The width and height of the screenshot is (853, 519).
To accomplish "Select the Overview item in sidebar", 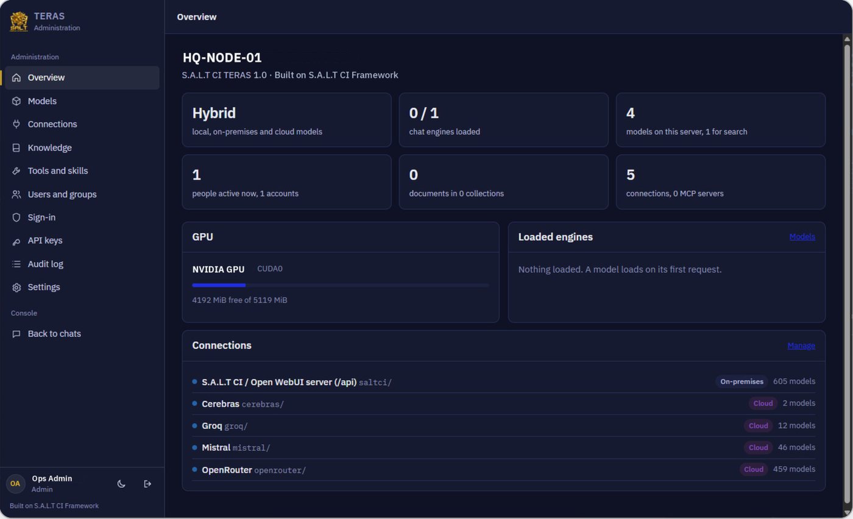I will 82,77.
